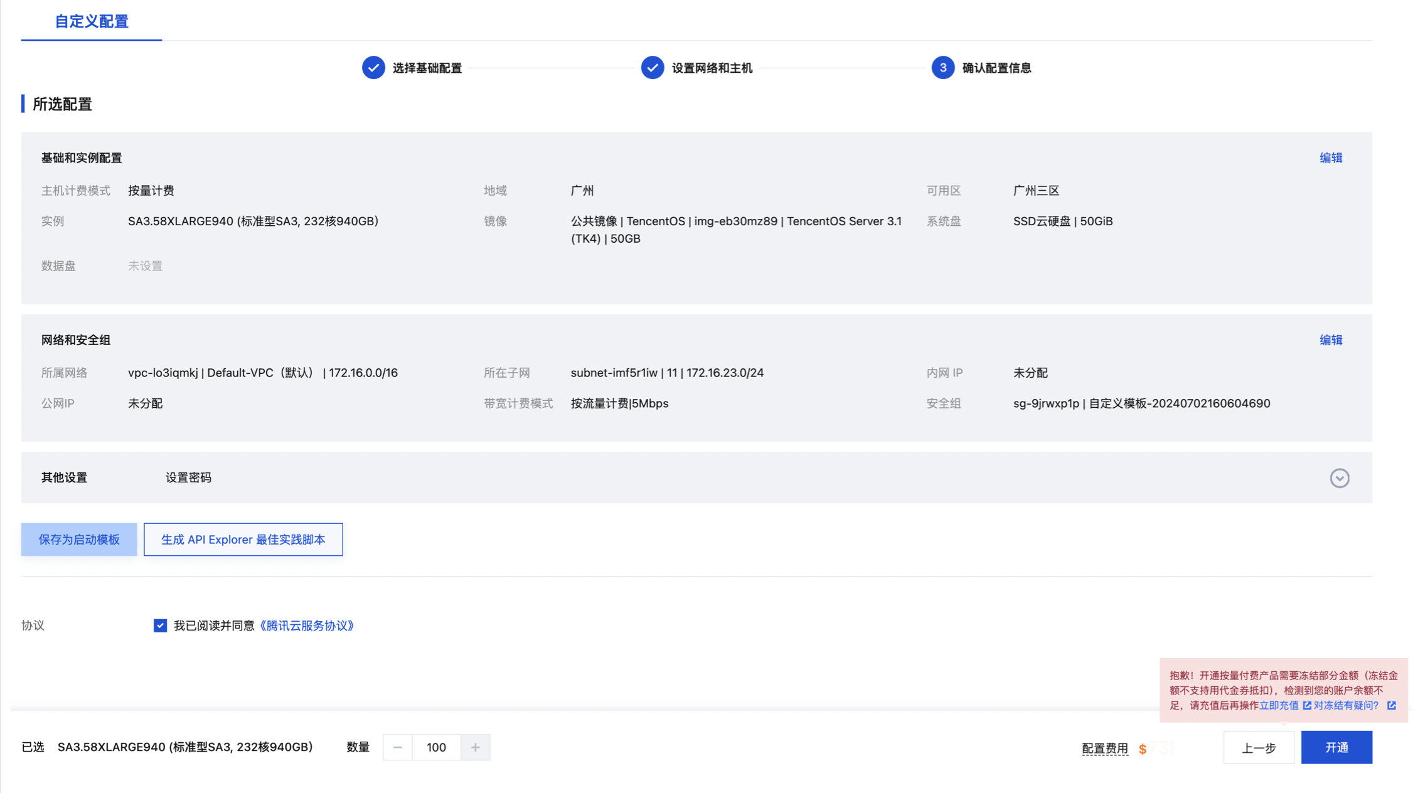Screen dimensions: 1413x793
Task: Uncheck the service agreement checkbox
Action: pyautogui.click(x=160, y=625)
